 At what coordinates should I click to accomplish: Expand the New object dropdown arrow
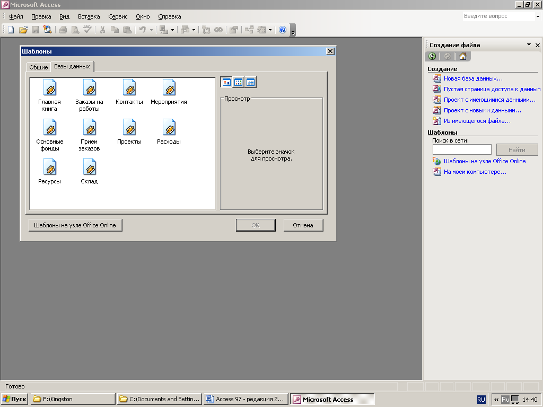pos(270,30)
